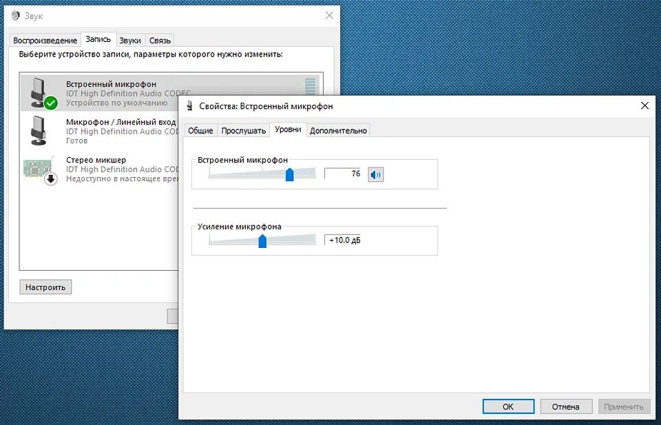The height and width of the screenshot is (425, 661).
Task: Click the Встроенный микрофон device icon in list
Action: point(42,93)
